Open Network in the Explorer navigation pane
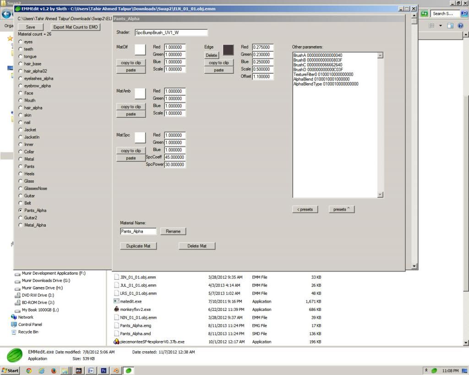Screen dimensions: 469x375 click(x=26, y=317)
